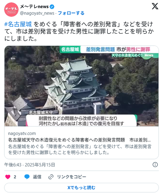This screenshot has width=163, height=196.
Task: Click the article description text in card
Action: [80, 149]
